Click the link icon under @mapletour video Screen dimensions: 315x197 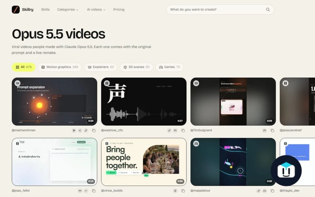(x=258, y=191)
